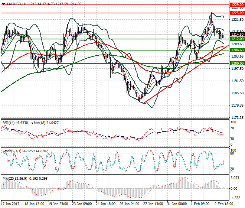This screenshot has width=245, height=208.
Task: Select the 1225.00 red resistance level label
Action: tap(237, 13)
